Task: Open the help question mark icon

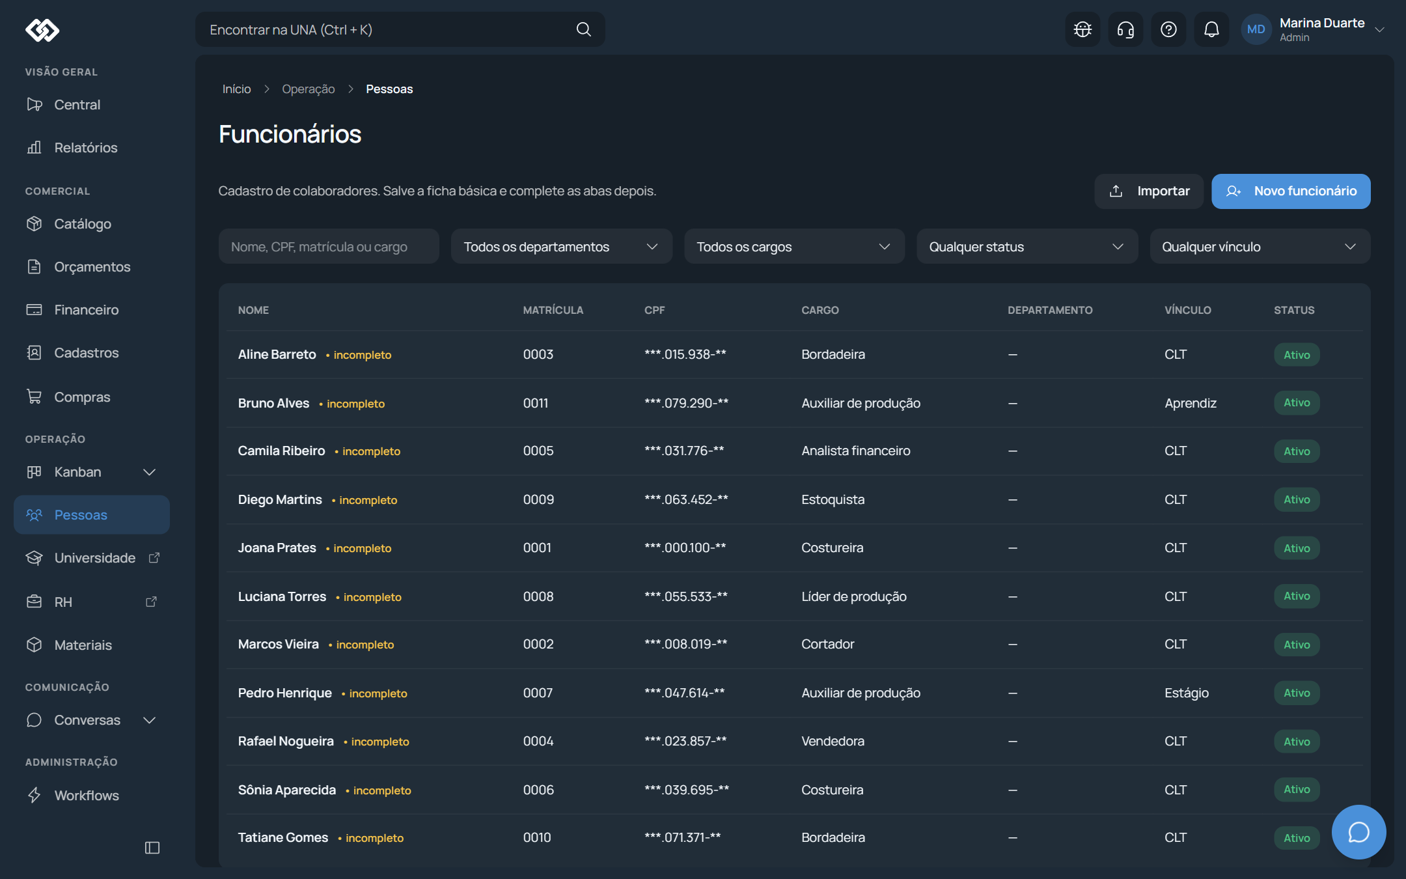Action: (1168, 29)
